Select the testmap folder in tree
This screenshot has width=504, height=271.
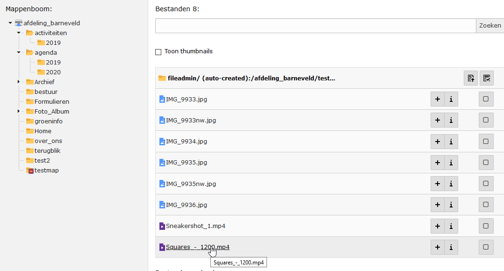46,171
